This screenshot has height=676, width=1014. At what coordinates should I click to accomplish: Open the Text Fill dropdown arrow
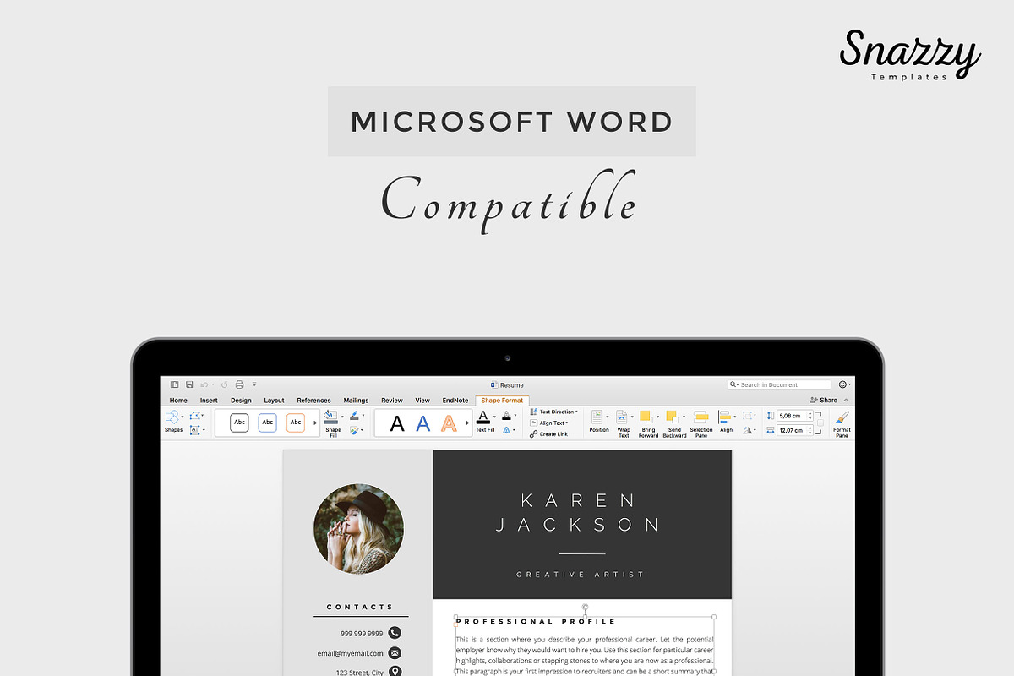coord(494,417)
